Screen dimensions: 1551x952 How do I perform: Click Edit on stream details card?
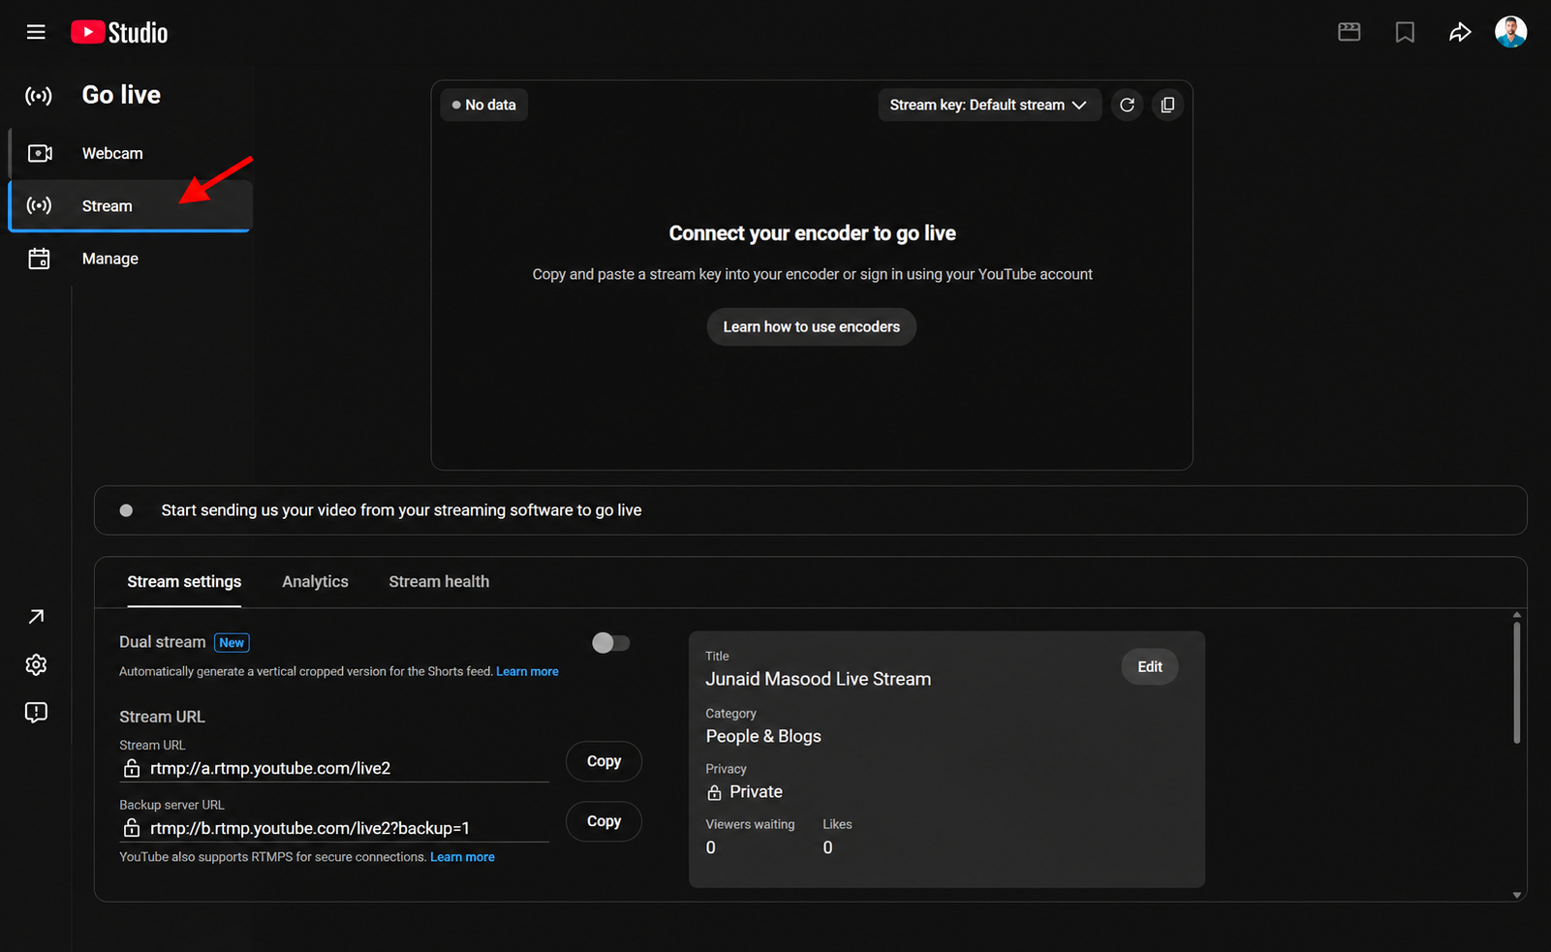1150,666
